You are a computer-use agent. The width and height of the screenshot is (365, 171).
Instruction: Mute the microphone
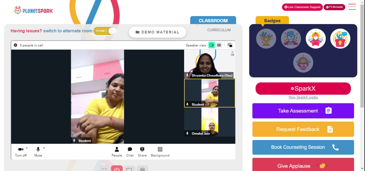(x=38, y=152)
